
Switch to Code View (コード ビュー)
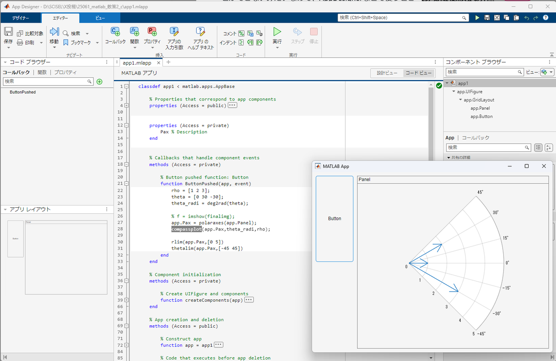coord(418,73)
